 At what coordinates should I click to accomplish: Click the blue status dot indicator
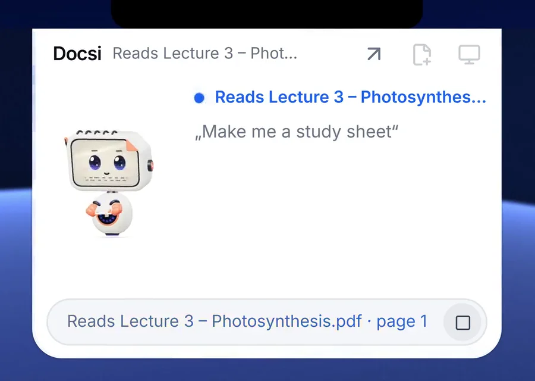pyautogui.click(x=199, y=98)
